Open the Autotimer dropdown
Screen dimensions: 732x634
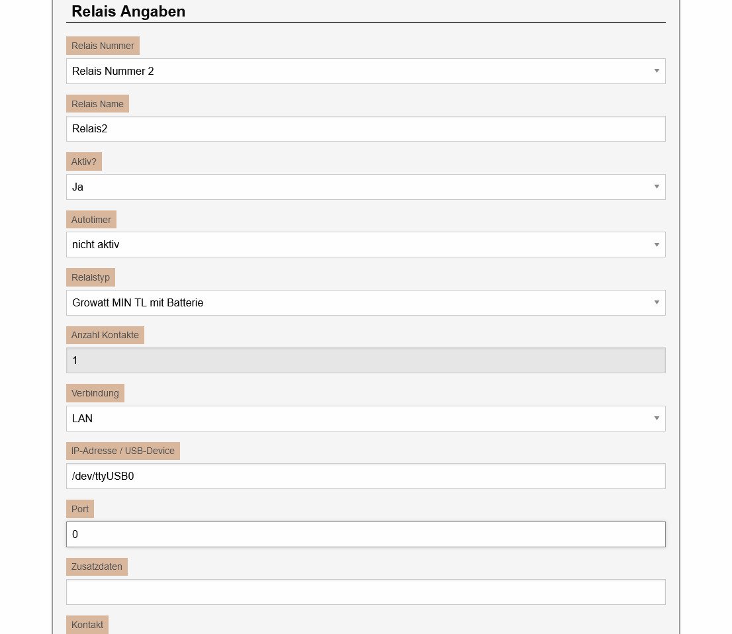pos(365,244)
